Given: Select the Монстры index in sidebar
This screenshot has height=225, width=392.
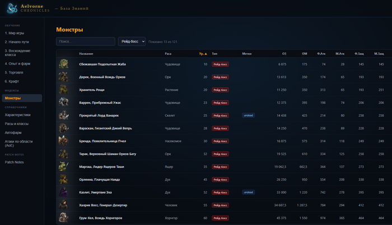Looking at the screenshot, I should 22,98.
